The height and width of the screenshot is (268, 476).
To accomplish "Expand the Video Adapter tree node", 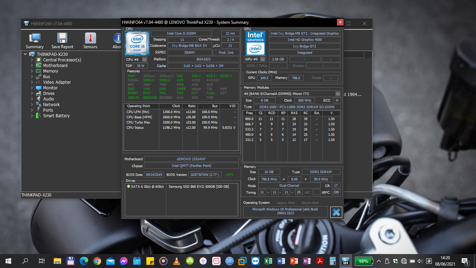I will (x=32, y=82).
